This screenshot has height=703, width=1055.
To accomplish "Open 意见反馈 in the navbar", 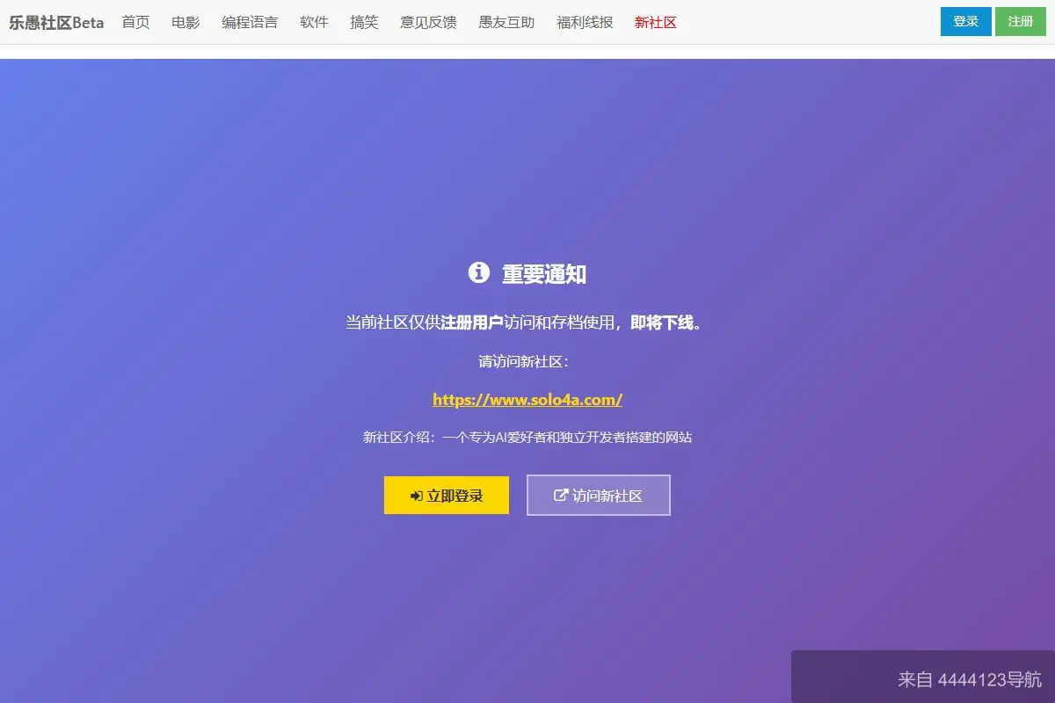I will tap(428, 23).
